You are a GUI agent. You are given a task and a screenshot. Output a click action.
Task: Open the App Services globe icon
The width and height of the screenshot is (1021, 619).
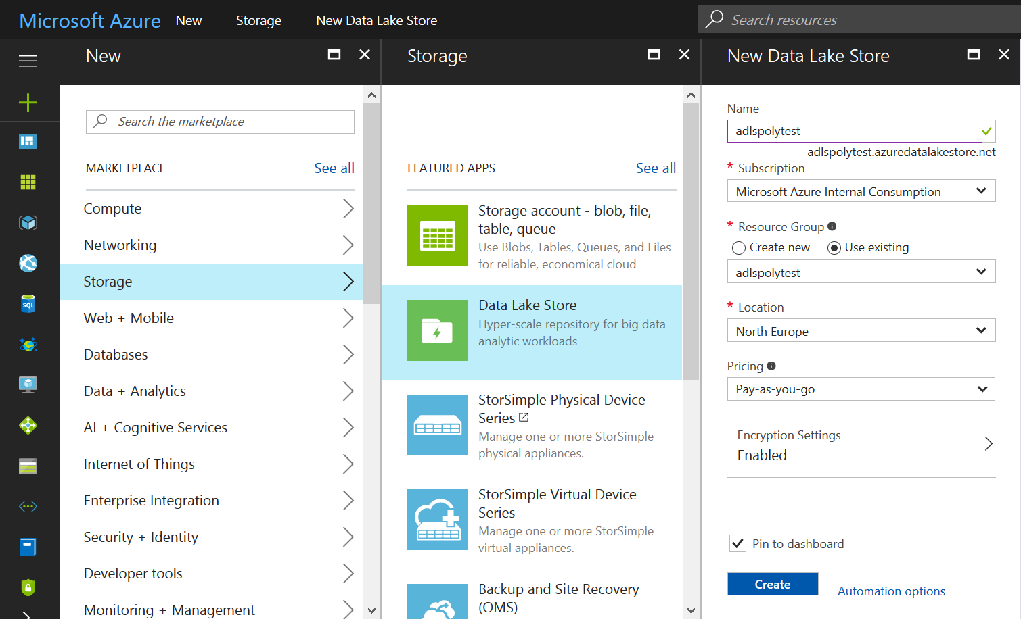(x=28, y=263)
